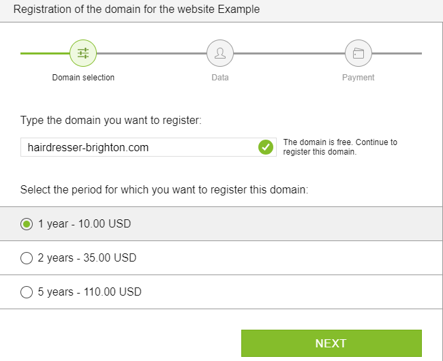Choose the 2 years - 35.00 USD row
The image size is (443, 361).
pyautogui.click(x=221, y=258)
